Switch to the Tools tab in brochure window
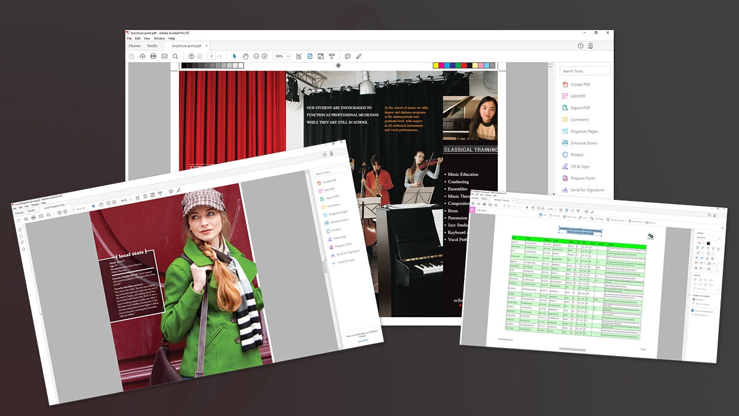This screenshot has height=416, width=739. point(152,46)
